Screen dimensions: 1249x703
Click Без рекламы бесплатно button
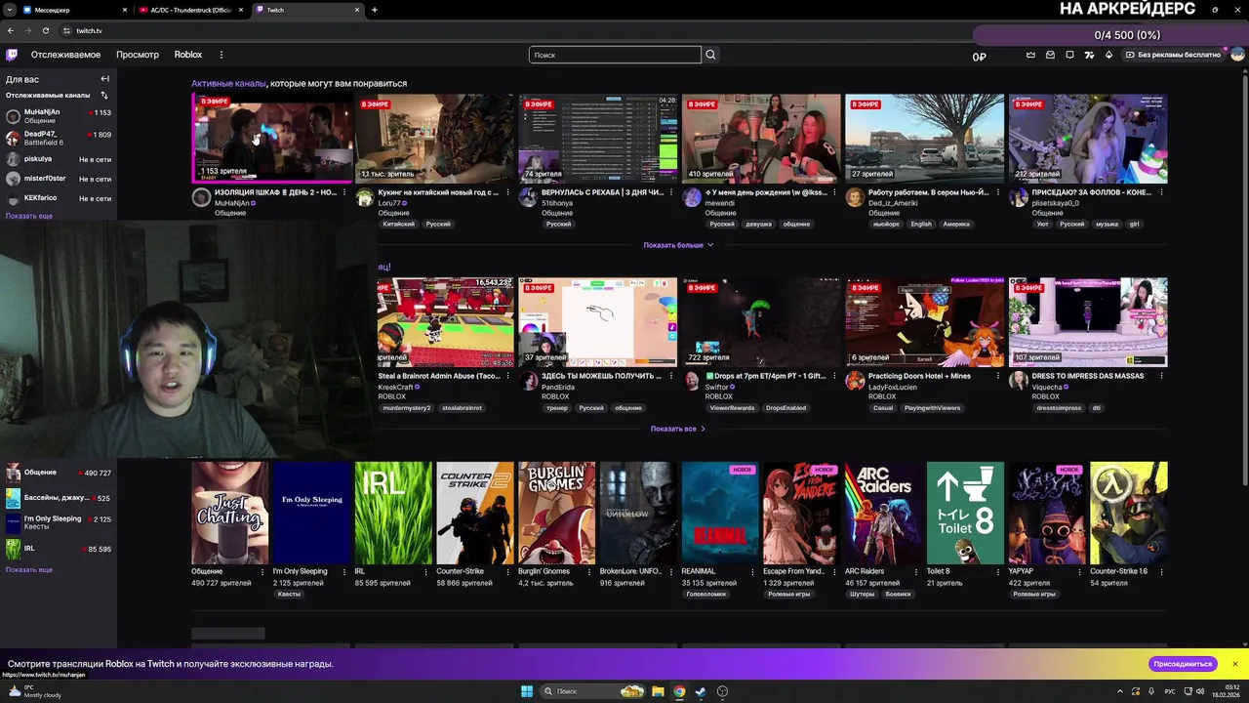click(1173, 55)
